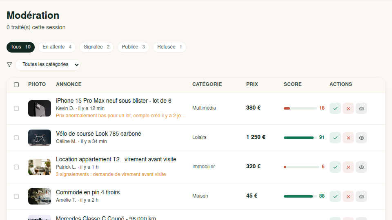392x220 pixels.
Task: Reject the iPhone 15 Pro Max listing
Action: coord(348,108)
